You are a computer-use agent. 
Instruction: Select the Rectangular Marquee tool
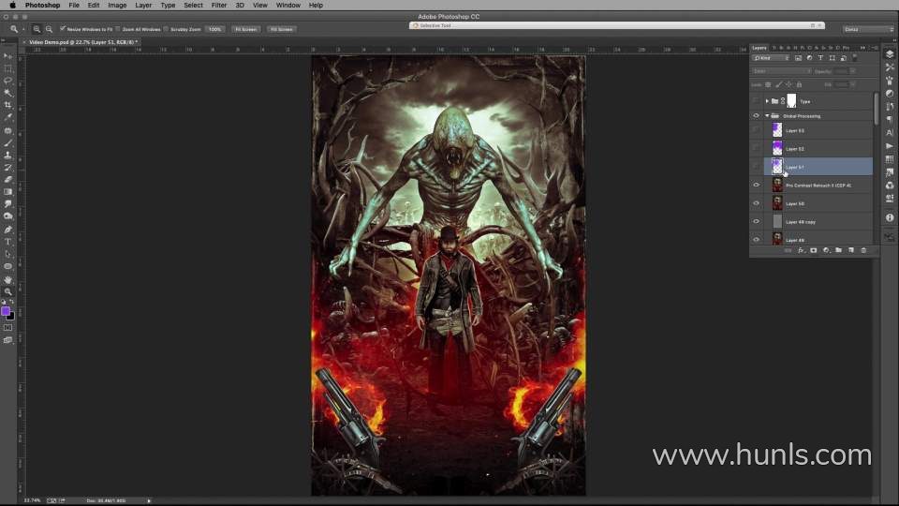point(8,68)
